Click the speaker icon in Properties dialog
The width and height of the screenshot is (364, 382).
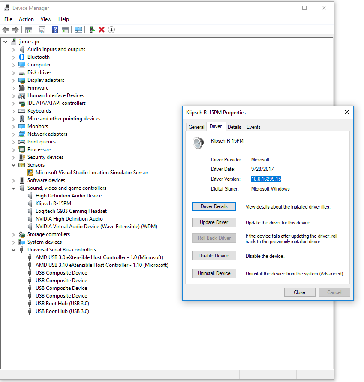(x=198, y=143)
